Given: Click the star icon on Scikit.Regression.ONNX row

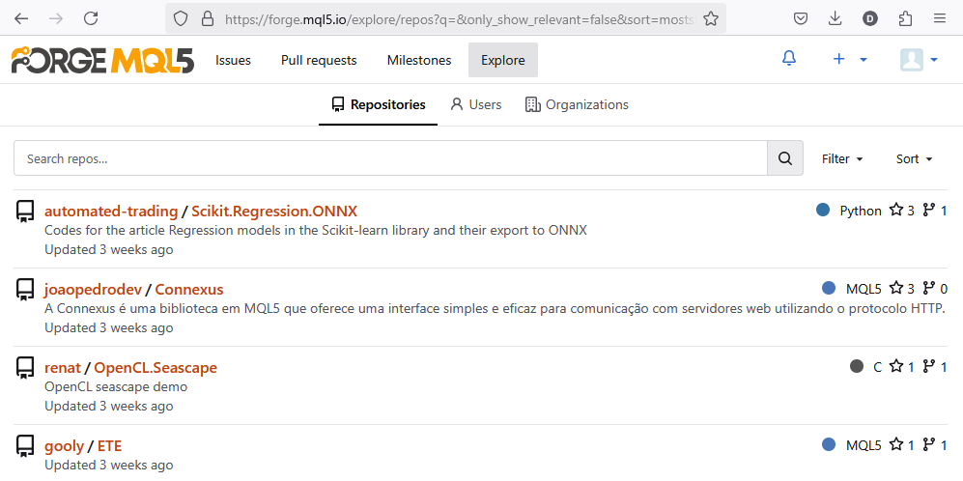Looking at the screenshot, I should pyautogui.click(x=896, y=211).
